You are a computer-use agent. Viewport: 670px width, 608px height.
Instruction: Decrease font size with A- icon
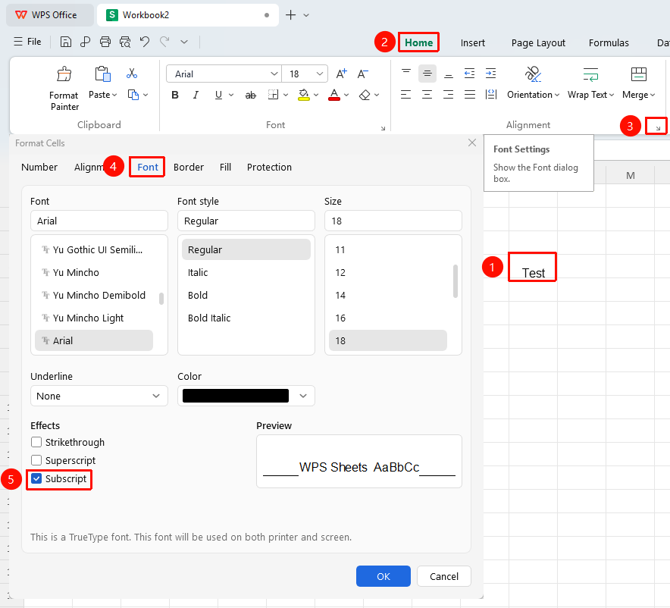click(363, 74)
